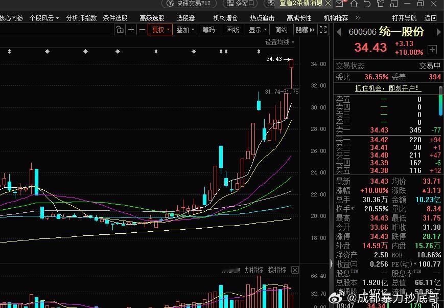Viewport: 444px width, 308px height.
Task: Zoom out using the − toolbar icon
Action: click(x=142, y=29)
